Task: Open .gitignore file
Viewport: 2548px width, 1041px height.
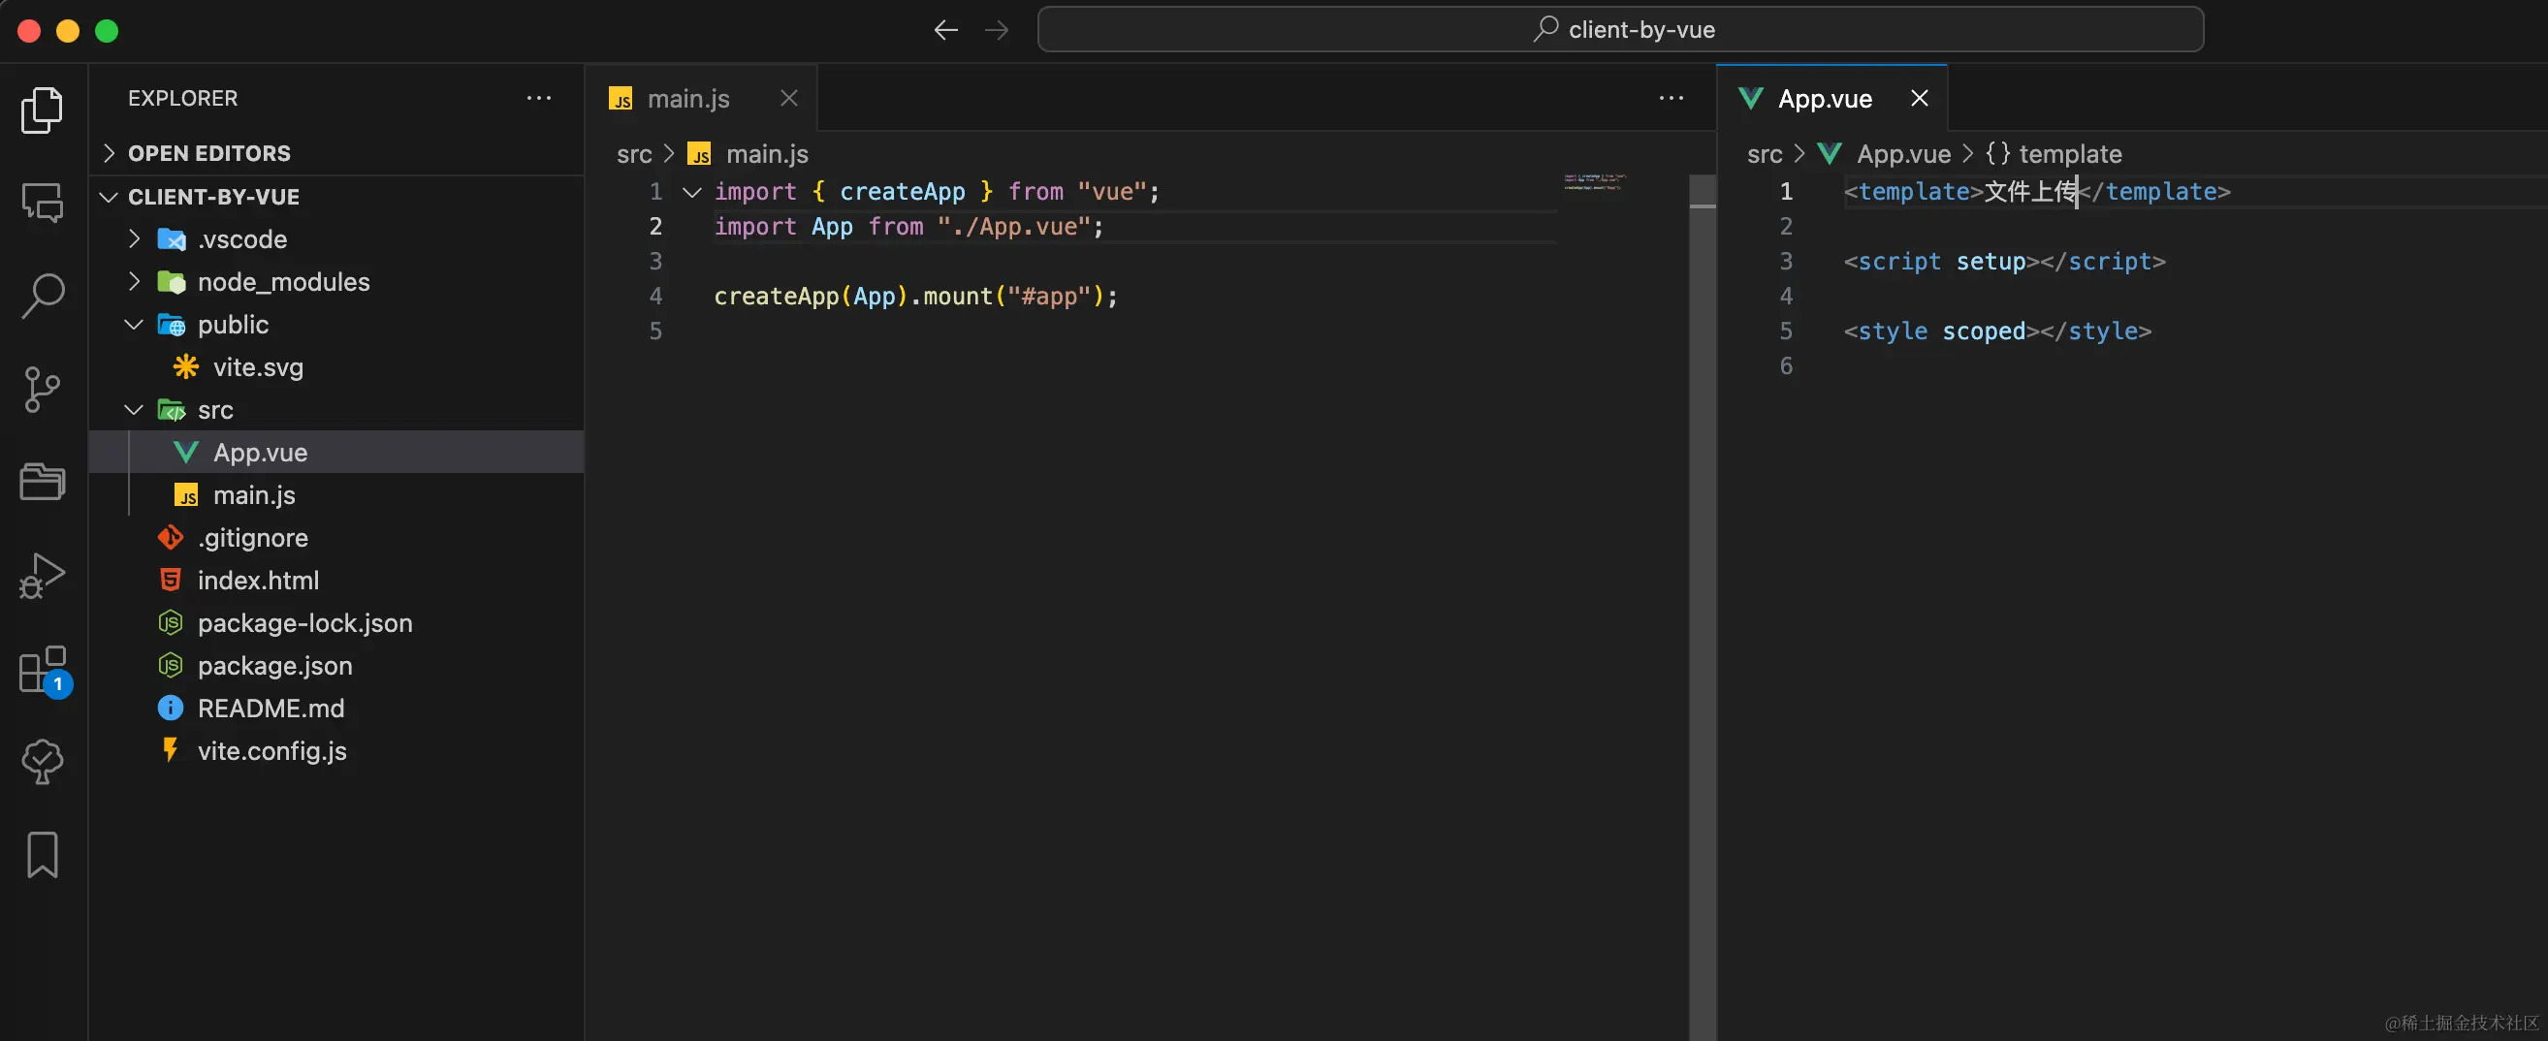Action: 336,537
